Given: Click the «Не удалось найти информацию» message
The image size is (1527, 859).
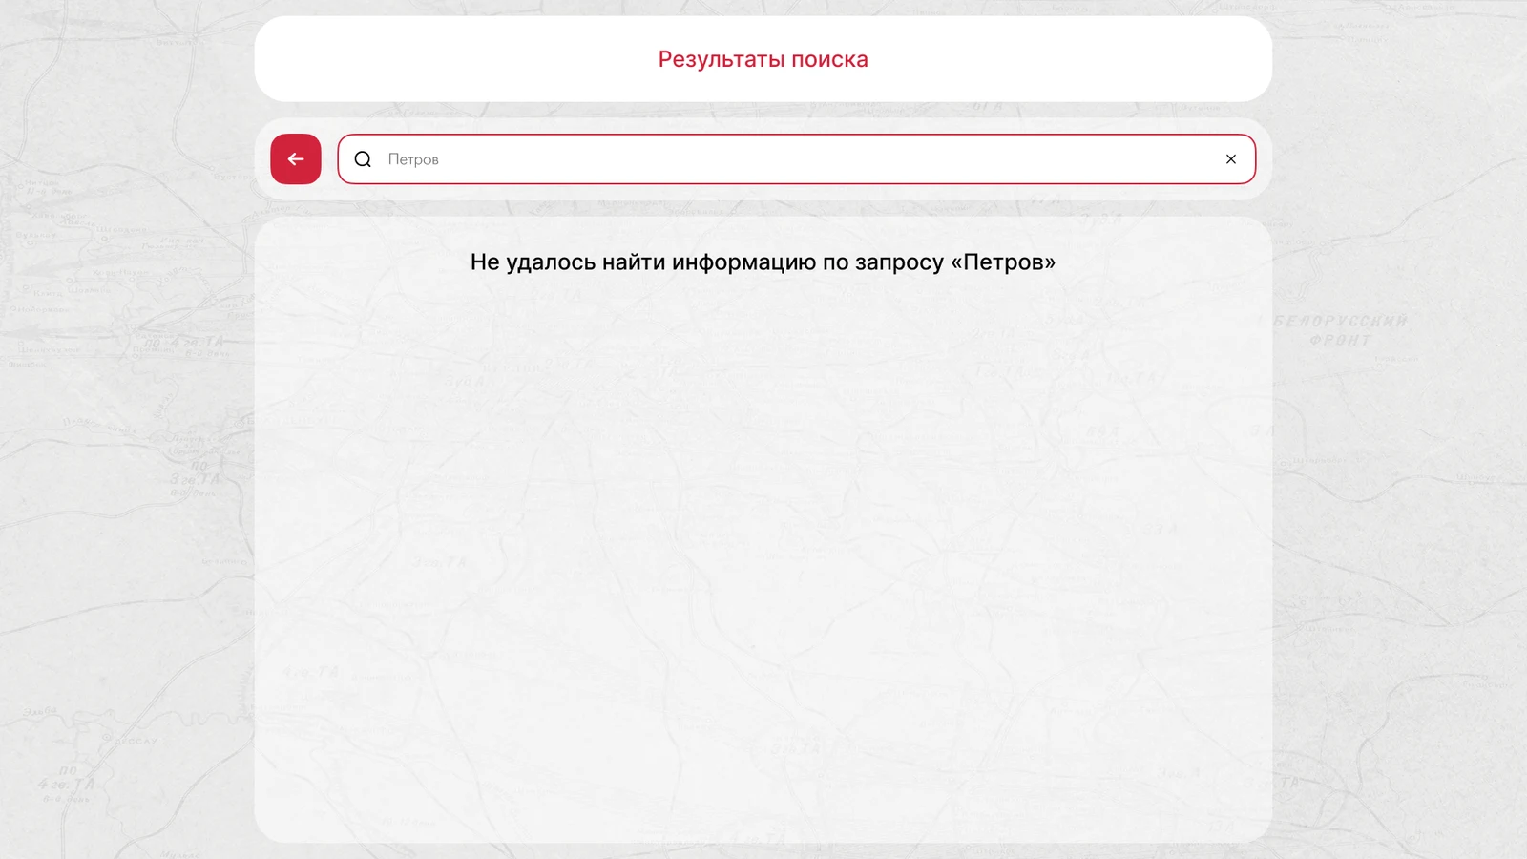Looking at the screenshot, I should click(x=763, y=262).
